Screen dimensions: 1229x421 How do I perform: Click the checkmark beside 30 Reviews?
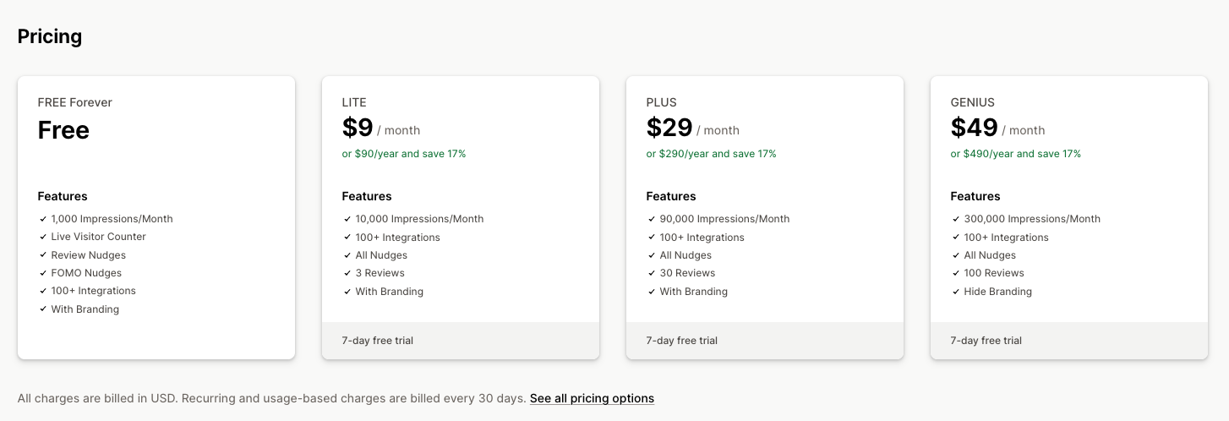click(x=651, y=273)
